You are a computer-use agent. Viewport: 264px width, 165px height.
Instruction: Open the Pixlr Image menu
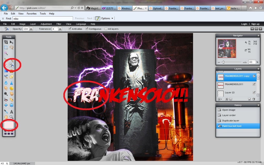click(x=22, y=24)
